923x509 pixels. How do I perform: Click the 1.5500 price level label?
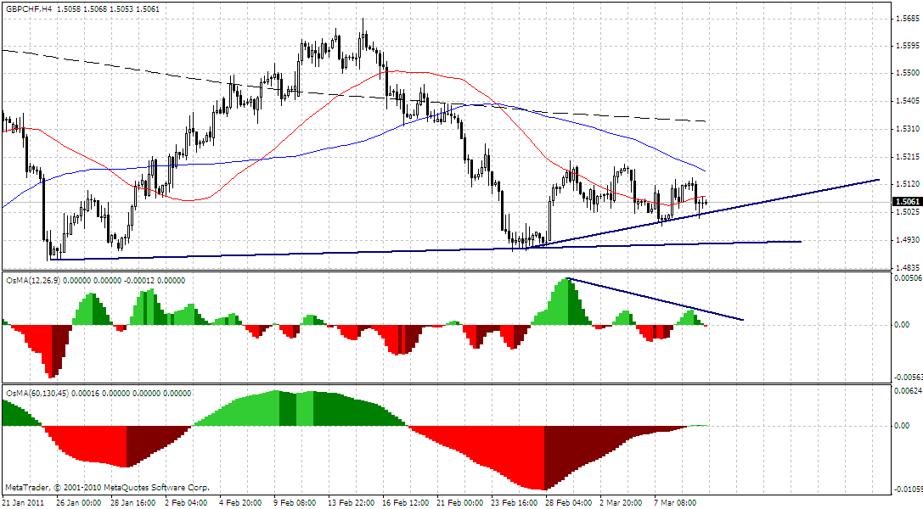click(x=907, y=74)
